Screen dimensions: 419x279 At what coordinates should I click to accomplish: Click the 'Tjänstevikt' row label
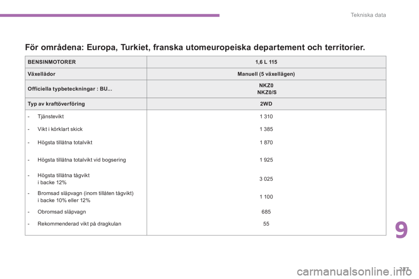(51, 116)
